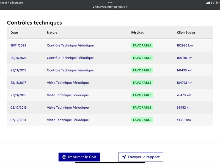Viewport: 220px width, 165px height.
Task: Tap the histovec.interieur.gouv.fr address bar
Action: 110,7
